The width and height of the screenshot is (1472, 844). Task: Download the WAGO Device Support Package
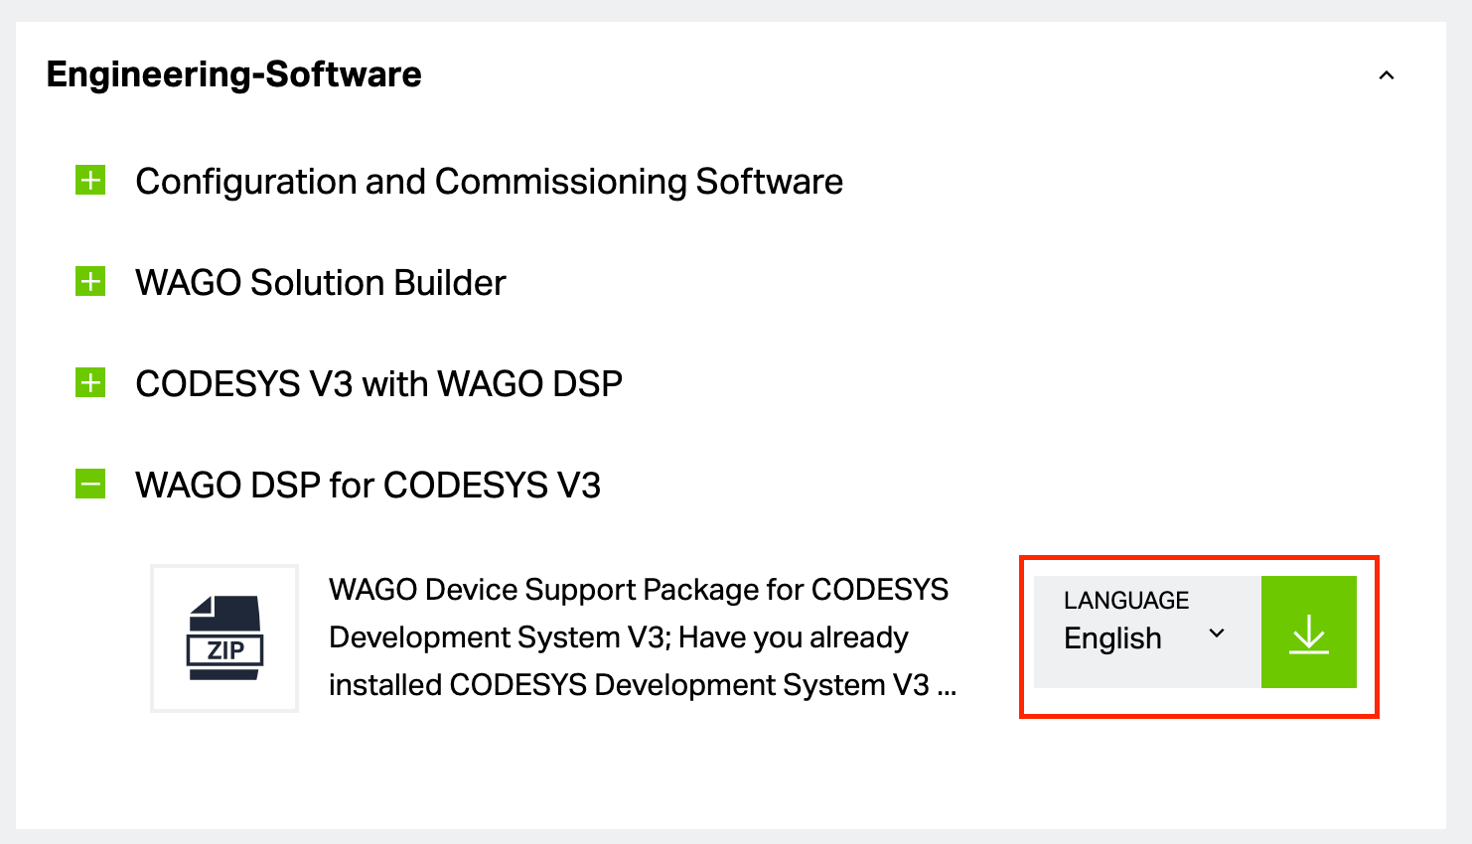1309,633
